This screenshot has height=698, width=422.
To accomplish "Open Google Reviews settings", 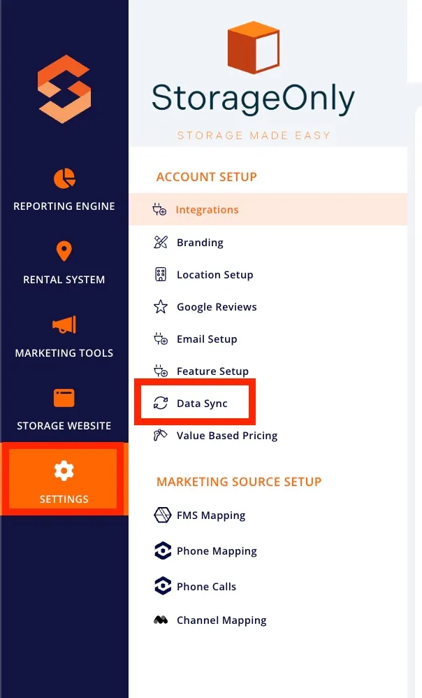I will click(x=217, y=307).
